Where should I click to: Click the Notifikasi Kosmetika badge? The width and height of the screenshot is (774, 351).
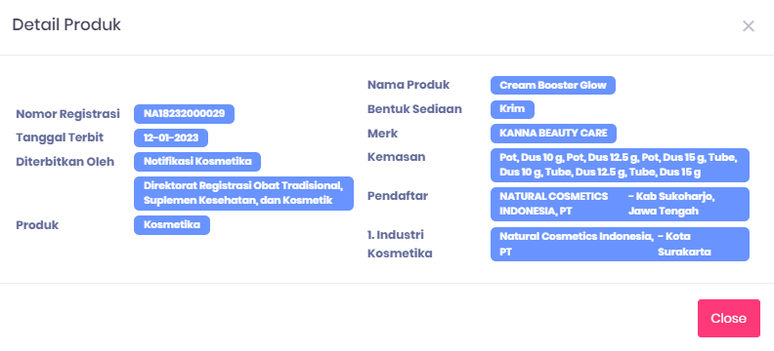(197, 162)
